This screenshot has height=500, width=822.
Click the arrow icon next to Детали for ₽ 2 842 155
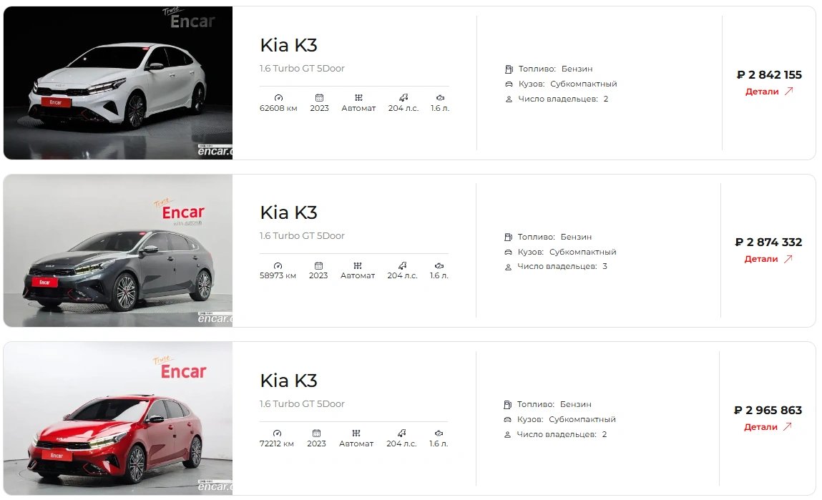tap(789, 91)
